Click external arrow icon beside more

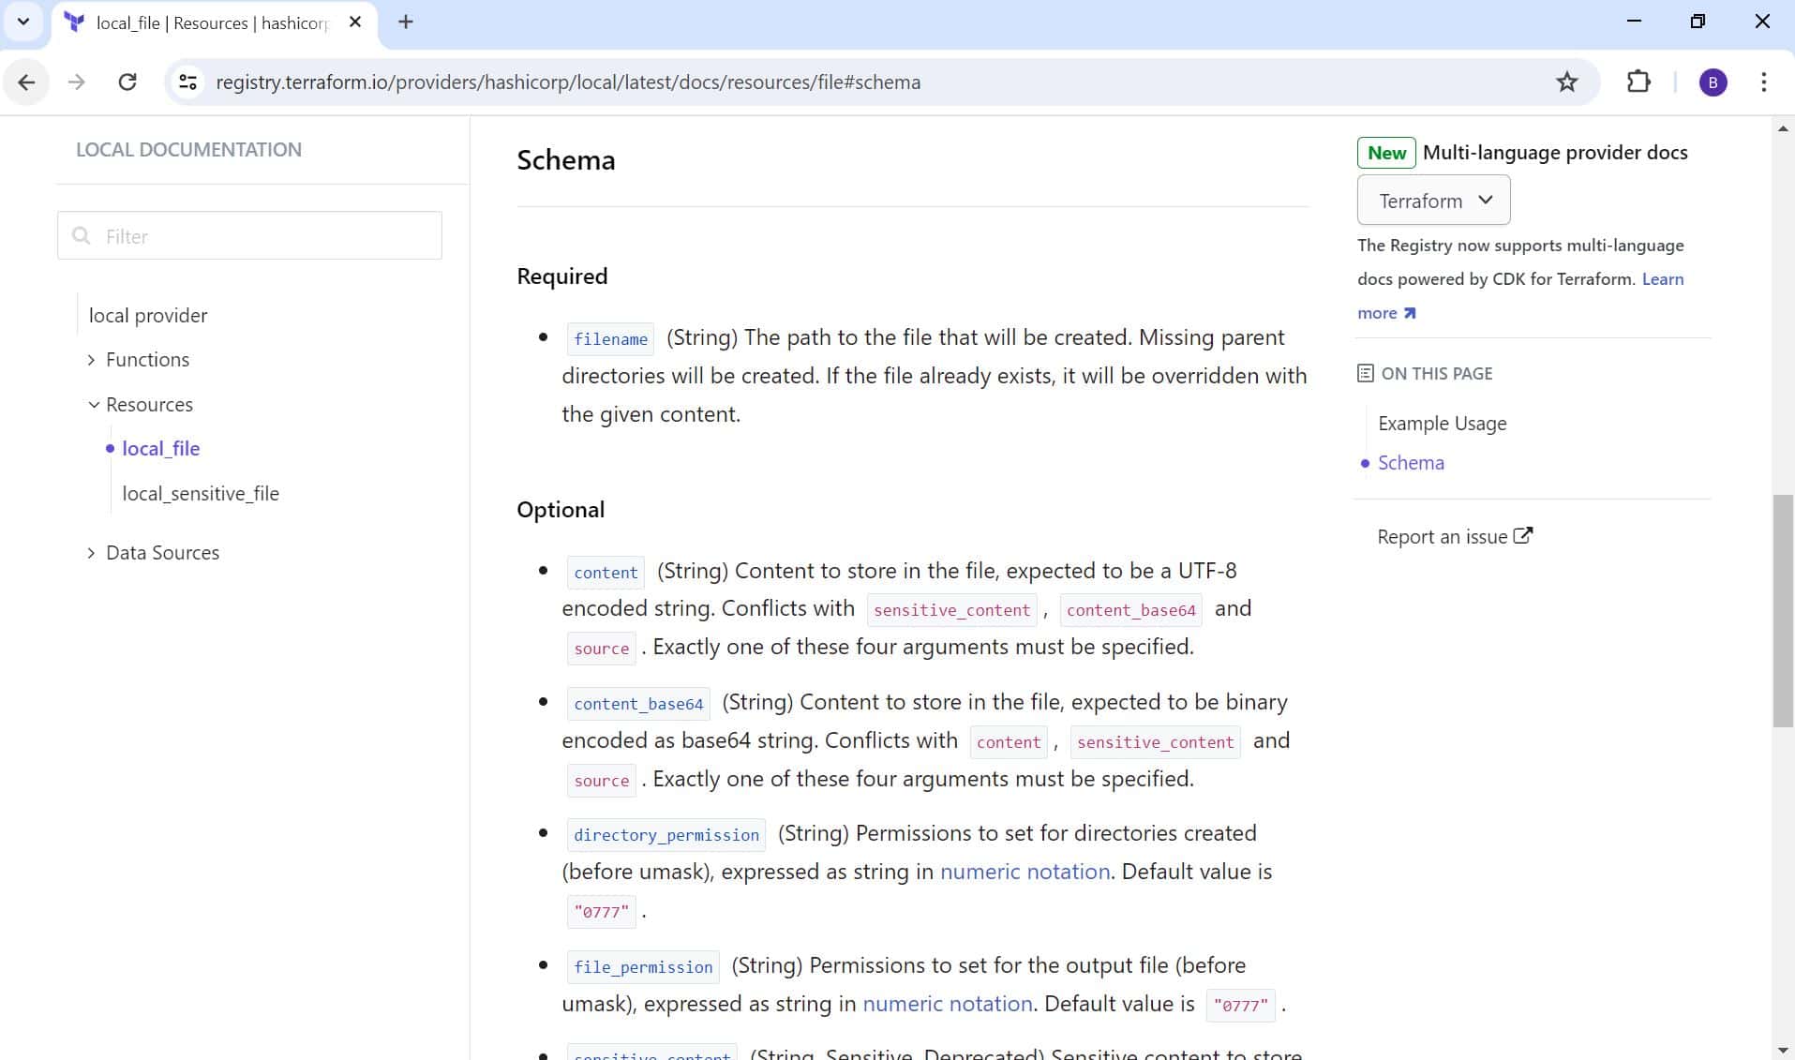tap(1410, 313)
